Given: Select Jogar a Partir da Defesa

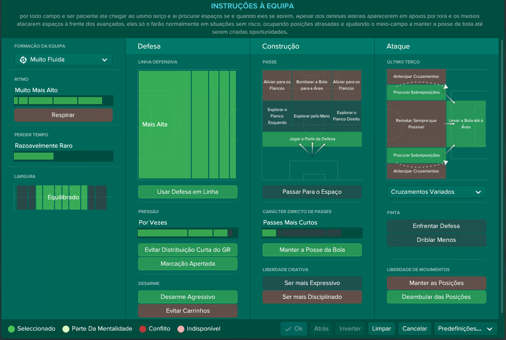Looking at the screenshot, I should click(312, 139).
